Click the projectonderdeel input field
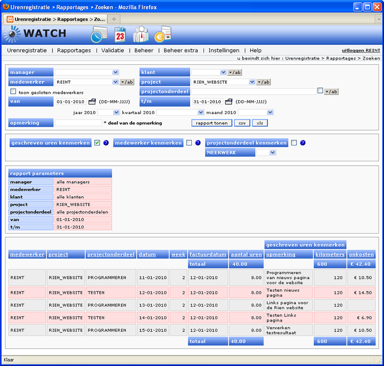 pos(254,92)
